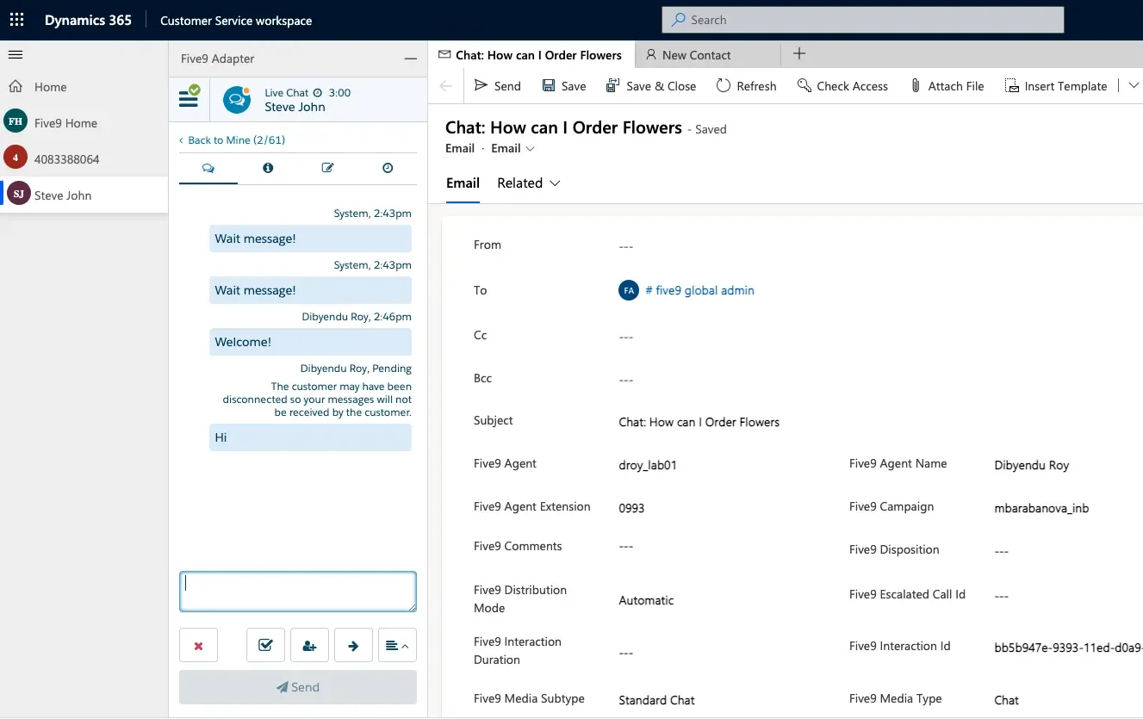1143x719 pixels.
Task: Open the compose notes icon in Five9 panel
Action: (x=327, y=168)
